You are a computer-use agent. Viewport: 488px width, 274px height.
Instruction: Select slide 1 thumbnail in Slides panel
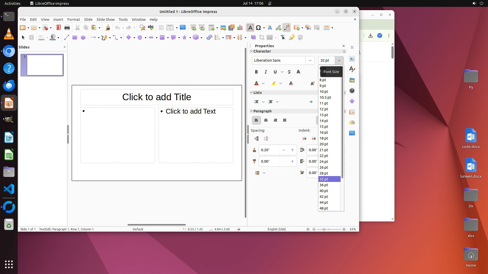pyautogui.click(x=45, y=65)
